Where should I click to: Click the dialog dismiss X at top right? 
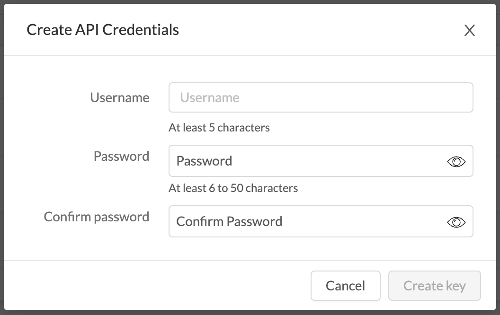coord(469,30)
